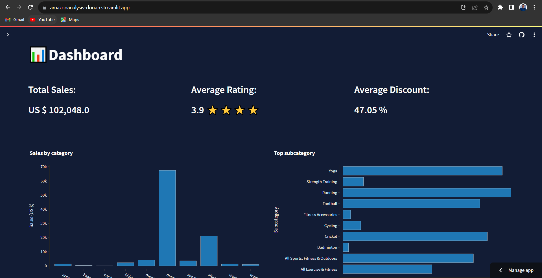
Task: Click the '3.9' rating value
Action: pos(198,110)
